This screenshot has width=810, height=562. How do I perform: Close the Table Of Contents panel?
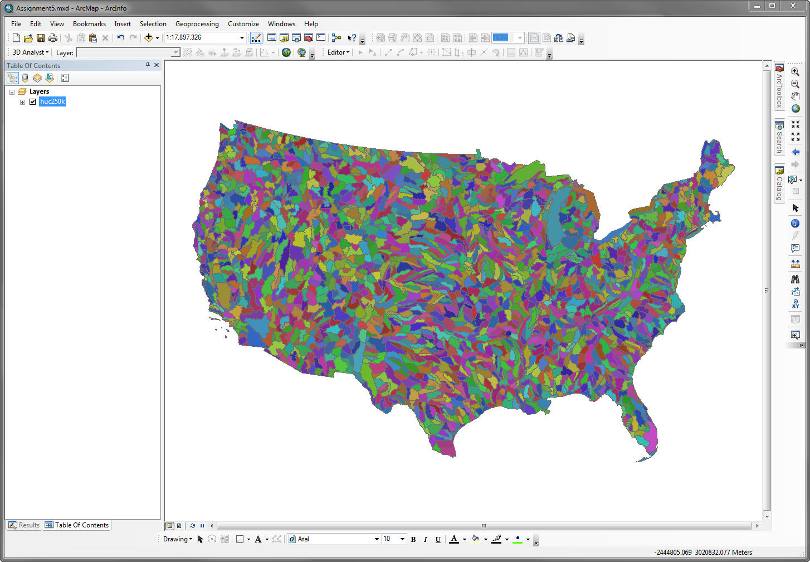(157, 65)
